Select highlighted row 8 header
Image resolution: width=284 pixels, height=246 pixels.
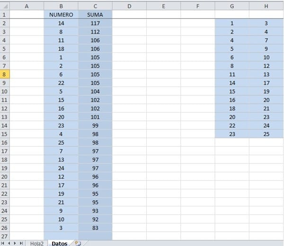(5, 74)
